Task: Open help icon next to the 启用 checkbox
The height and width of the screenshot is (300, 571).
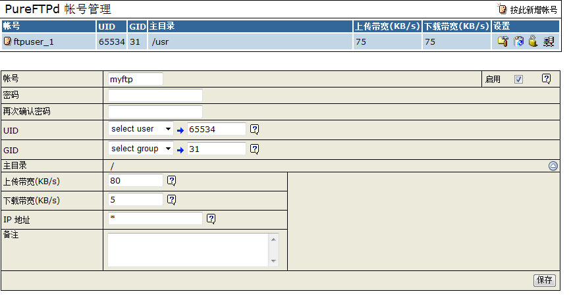Action: coord(546,79)
